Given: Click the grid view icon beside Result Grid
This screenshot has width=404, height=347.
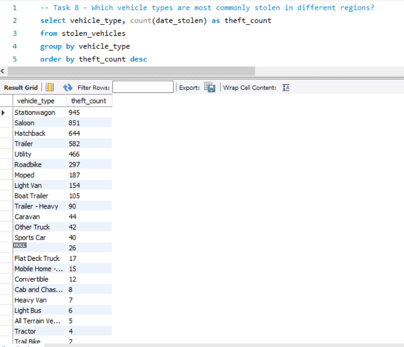Looking at the screenshot, I should pyautogui.click(x=49, y=87).
